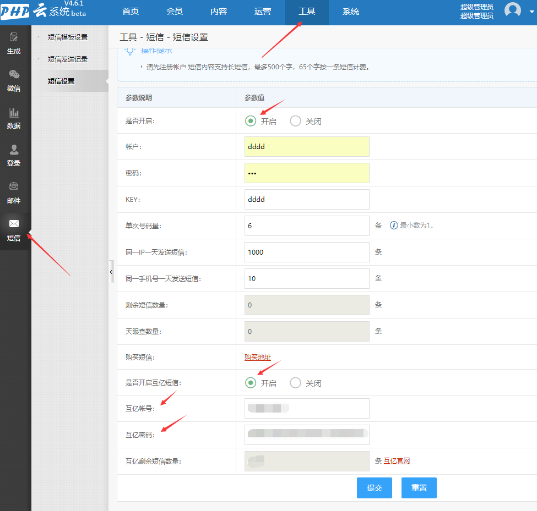This screenshot has height=511, width=537.
Task: Click the info icon beside 最小数为1
Action: (394, 226)
